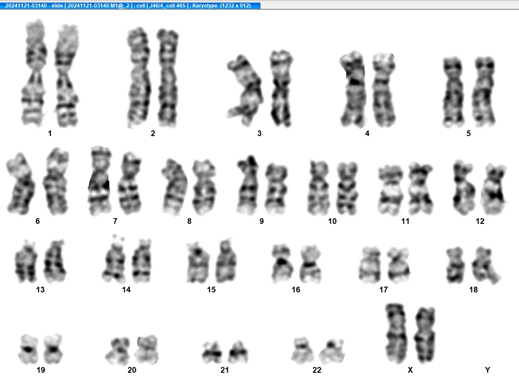Select the left chromosome 20 homolog
The height and width of the screenshot is (385, 519).
(x=117, y=351)
